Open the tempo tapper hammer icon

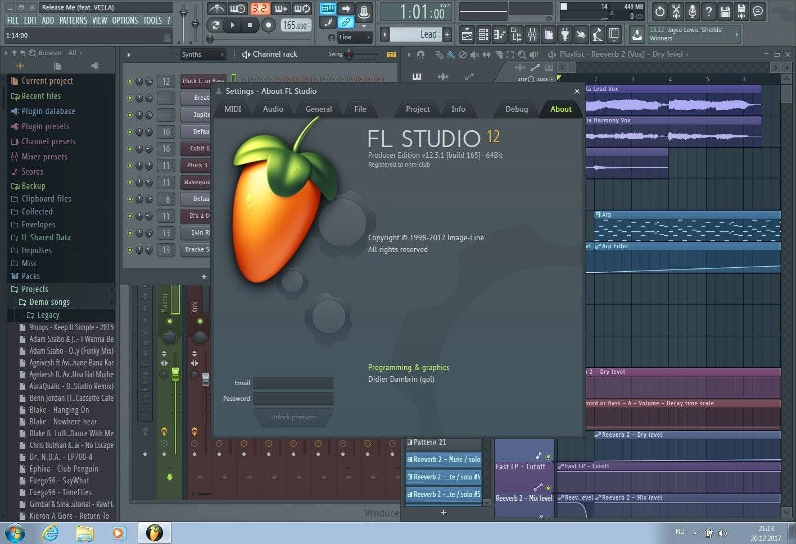(x=598, y=35)
